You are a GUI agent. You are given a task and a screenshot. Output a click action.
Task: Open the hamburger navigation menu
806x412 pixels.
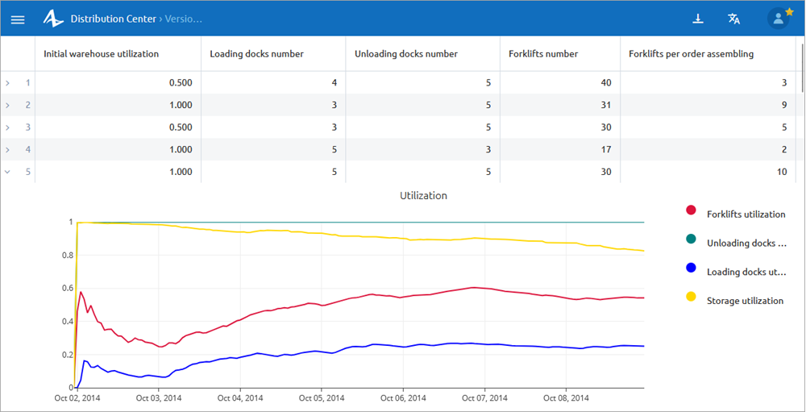pyautogui.click(x=18, y=19)
